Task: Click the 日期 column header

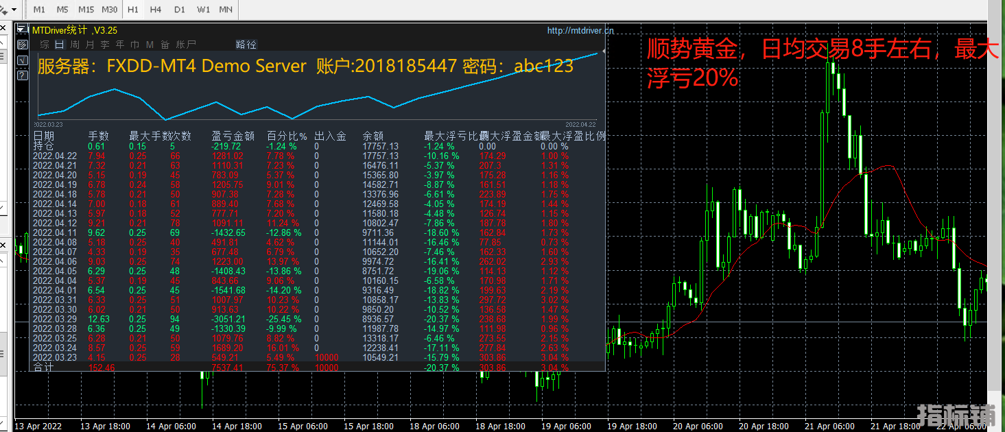Action: click(x=43, y=136)
